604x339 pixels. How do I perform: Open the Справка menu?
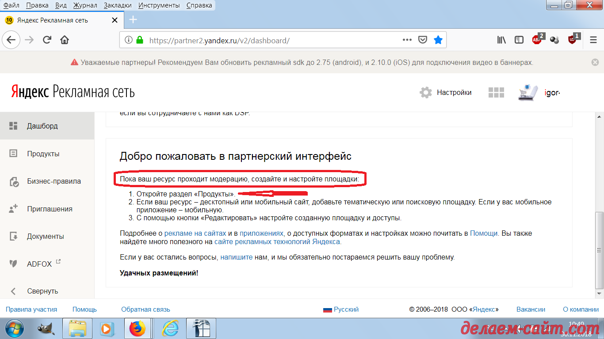[199, 5]
